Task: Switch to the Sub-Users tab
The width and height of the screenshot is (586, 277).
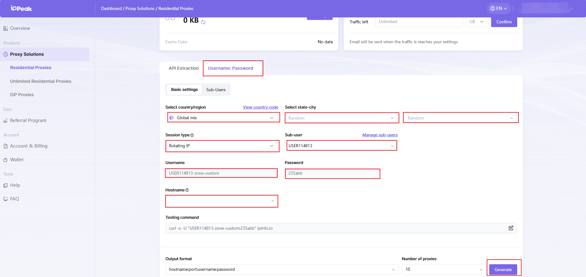Action: (x=216, y=90)
